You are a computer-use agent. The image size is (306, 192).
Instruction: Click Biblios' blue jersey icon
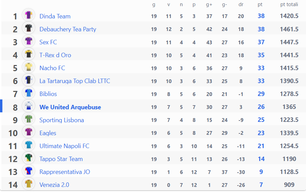[x=29, y=93]
